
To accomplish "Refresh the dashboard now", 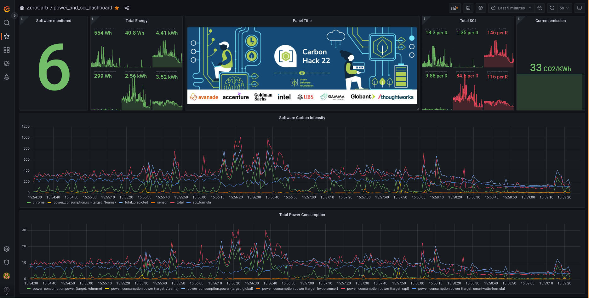I will point(552,8).
